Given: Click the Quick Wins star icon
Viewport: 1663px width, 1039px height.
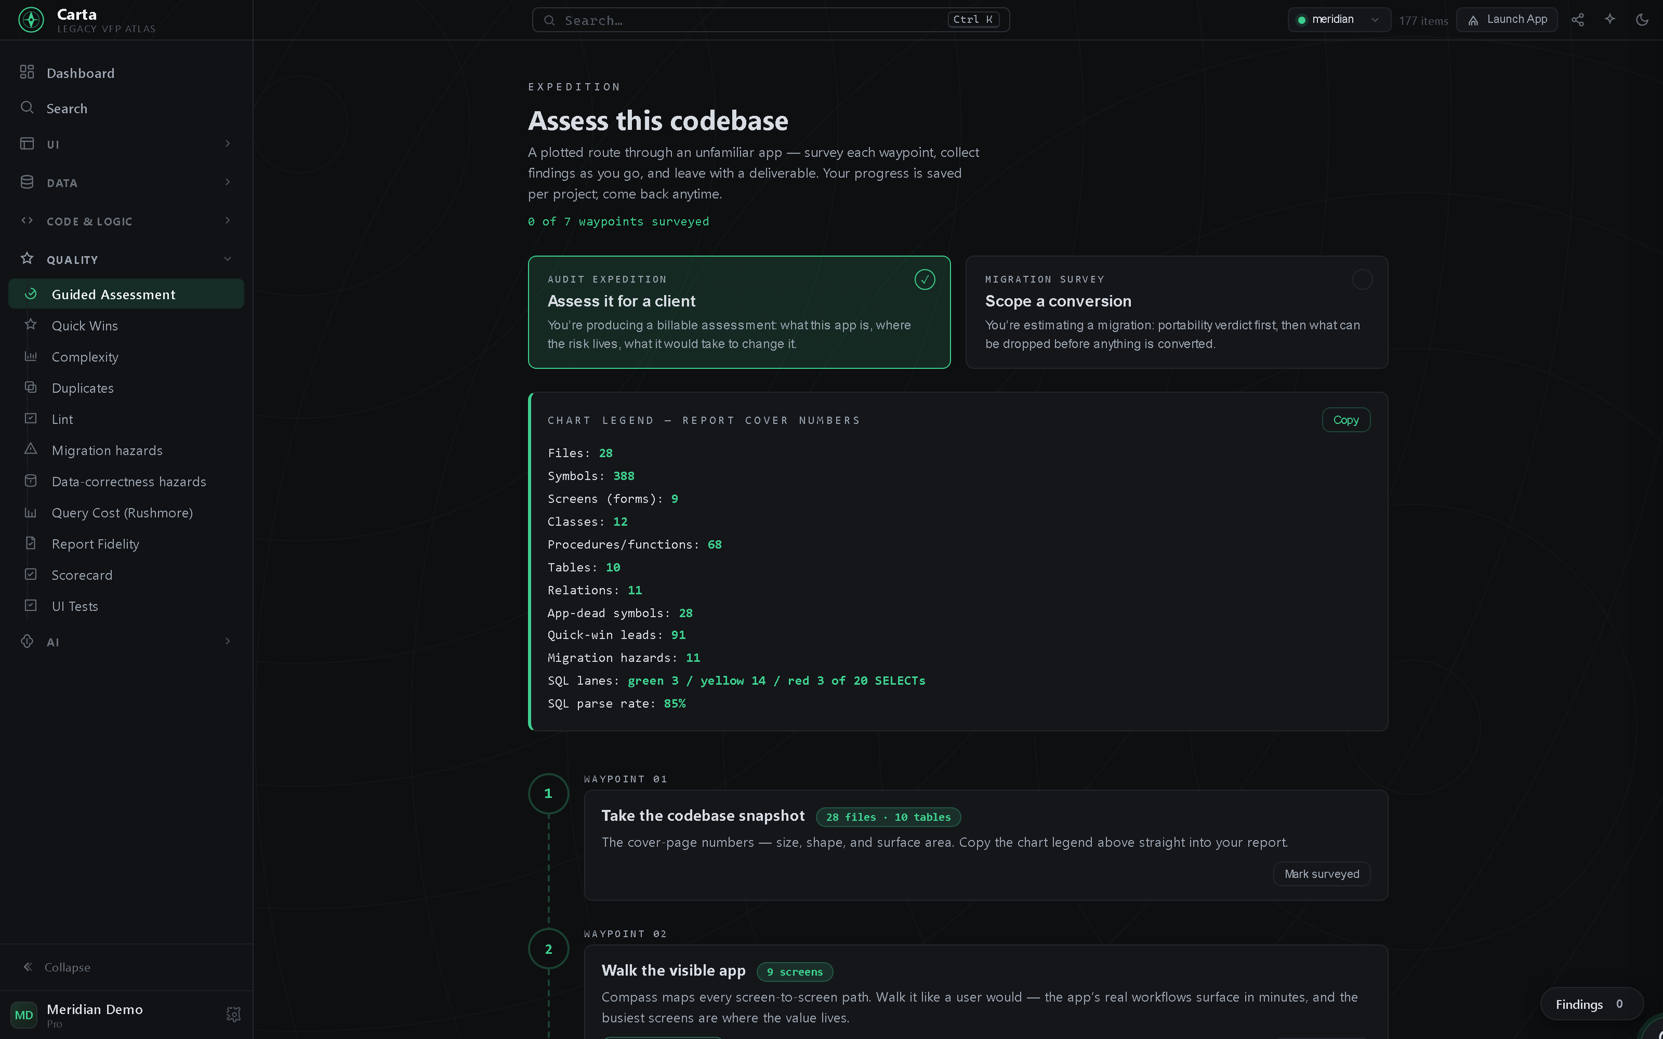Looking at the screenshot, I should (31, 324).
